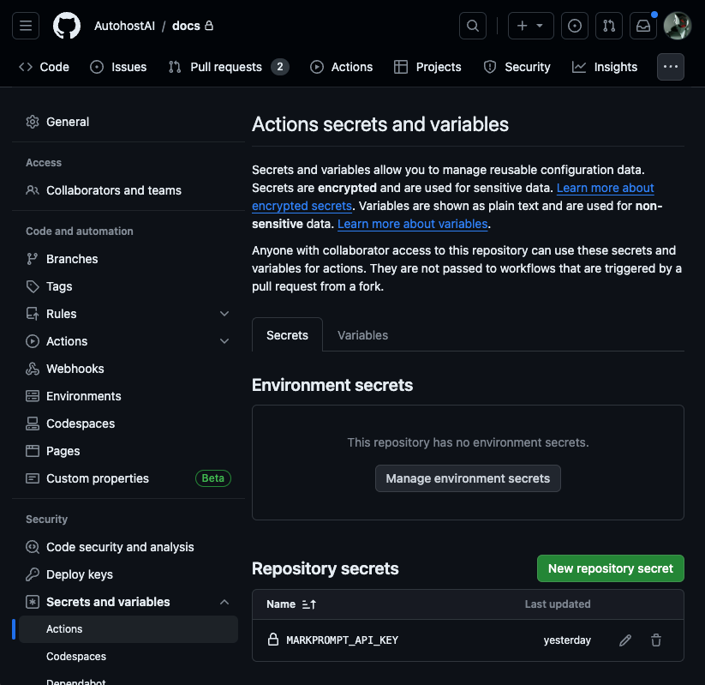Delete MARKPROMPT_API_KEY using trash icon

click(x=655, y=640)
